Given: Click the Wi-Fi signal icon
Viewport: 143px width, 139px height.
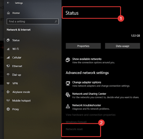Looking at the screenshot, I should [8, 49].
